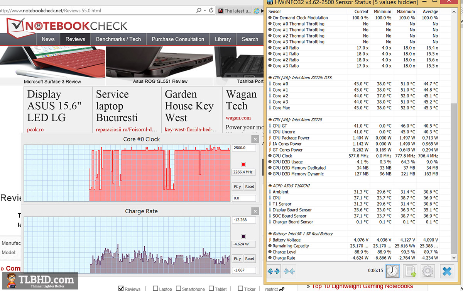This screenshot has height=291, width=463.
Task: Click the CPU Package Power lightning icon
Action: [270, 138]
